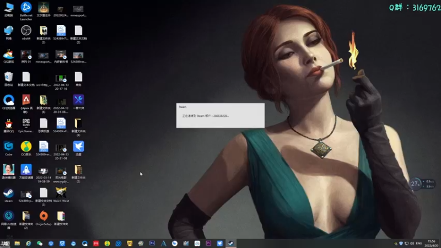
Task: Open Internet Explorer in the taskbar
Action: tap(29, 243)
